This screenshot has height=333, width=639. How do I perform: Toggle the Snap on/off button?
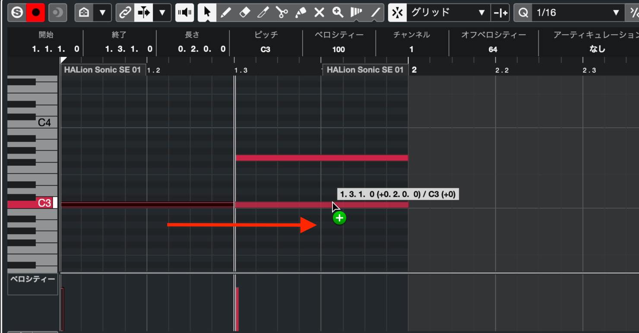397,13
